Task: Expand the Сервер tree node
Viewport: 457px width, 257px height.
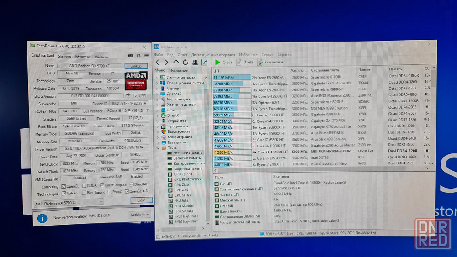Action: (157, 89)
